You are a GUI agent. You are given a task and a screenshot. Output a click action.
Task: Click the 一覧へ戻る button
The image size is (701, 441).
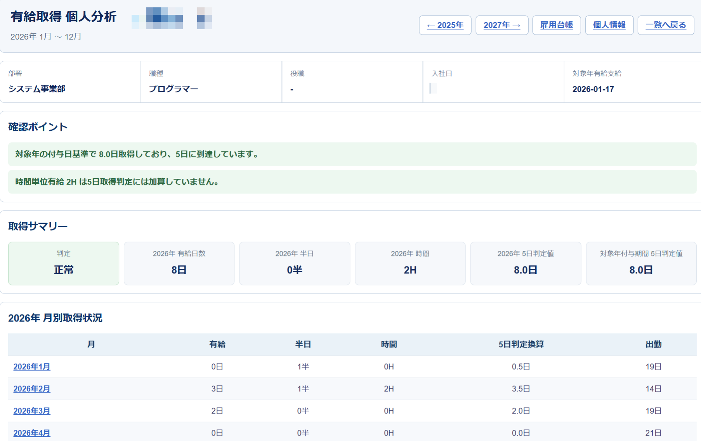click(666, 25)
